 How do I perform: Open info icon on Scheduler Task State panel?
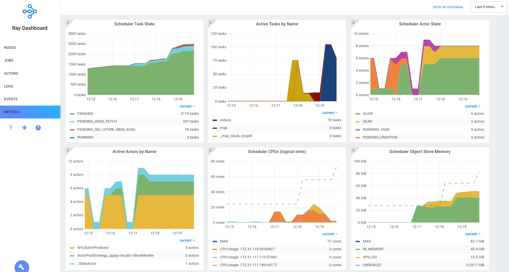(68, 22)
